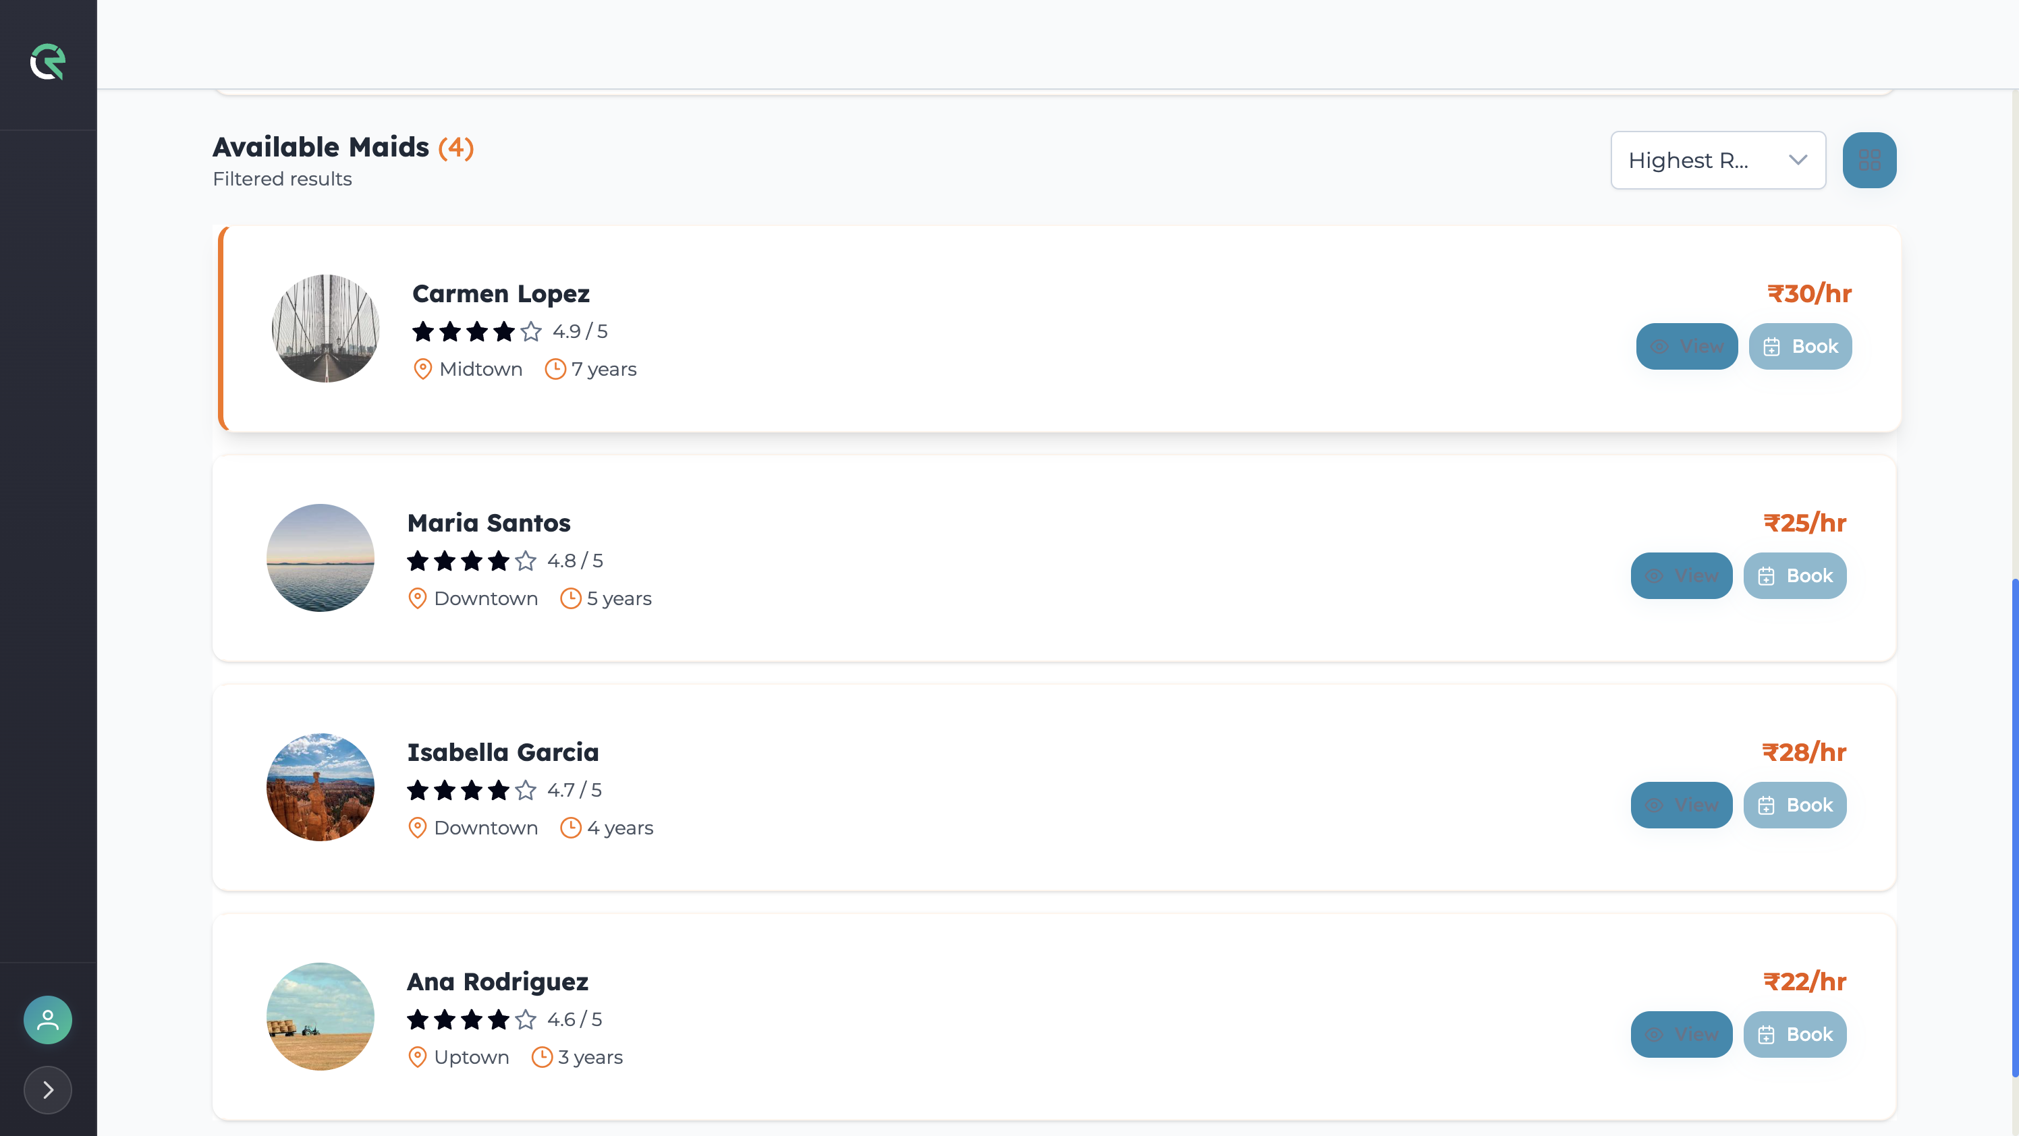View Isabella Garcia's profile
The image size is (2019, 1136).
click(1681, 805)
